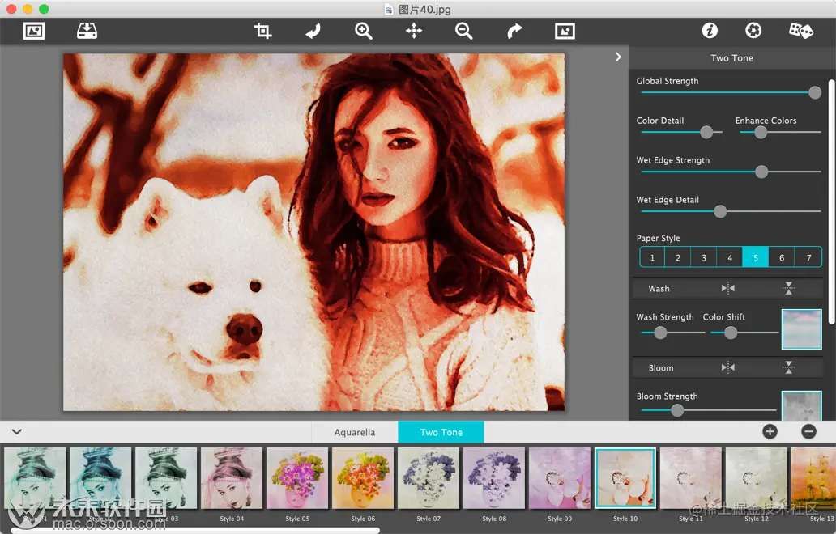Apply the Style 07 preset
836x534 pixels.
pyautogui.click(x=429, y=478)
